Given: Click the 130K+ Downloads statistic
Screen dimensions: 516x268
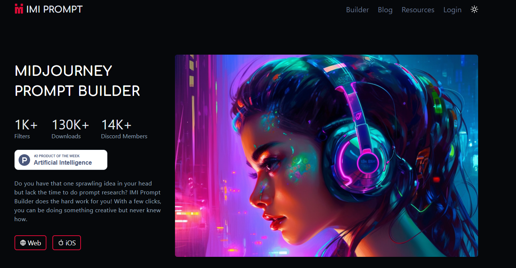Looking at the screenshot, I should (x=70, y=129).
